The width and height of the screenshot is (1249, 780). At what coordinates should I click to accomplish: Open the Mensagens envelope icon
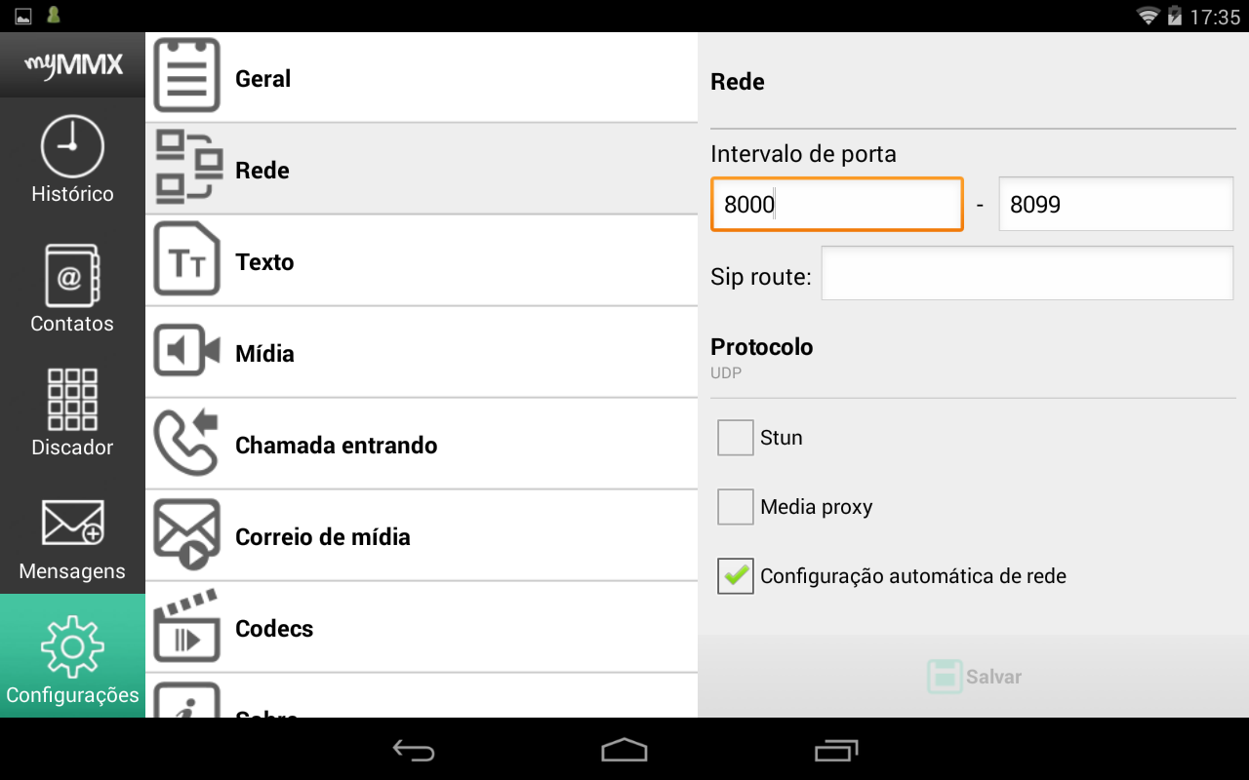click(72, 523)
